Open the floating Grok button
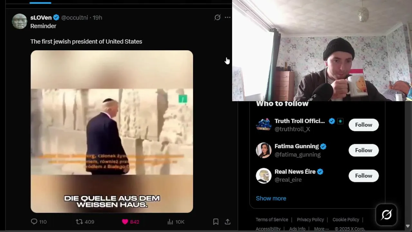 [x=387, y=215]
